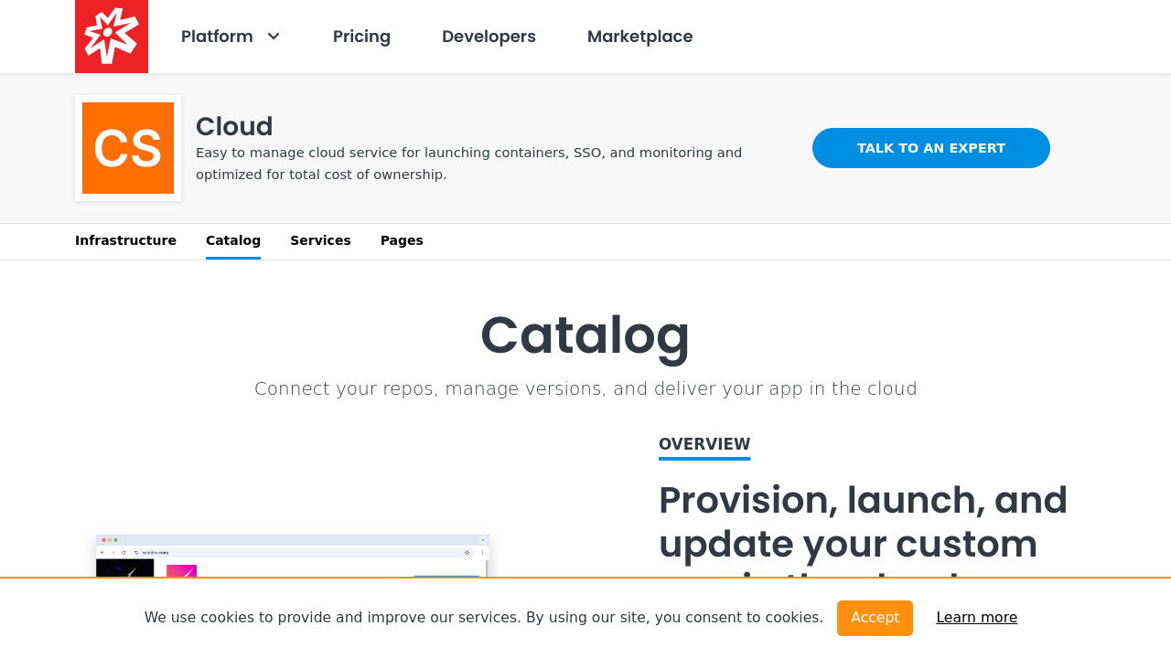Image resolution: width=1171 pixels, height=658 pixels.
Task: Open the Pages tab
Action: click(x=402, y=240)
